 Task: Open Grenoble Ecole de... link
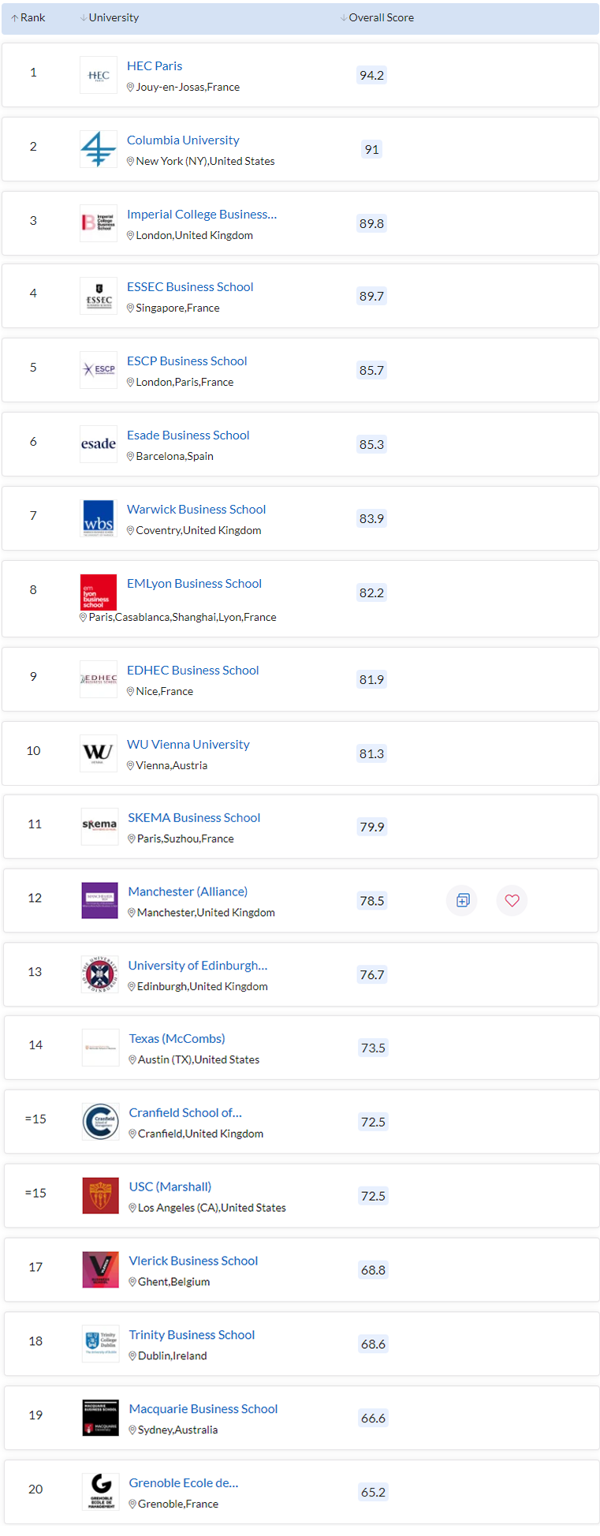(184, 1483)
